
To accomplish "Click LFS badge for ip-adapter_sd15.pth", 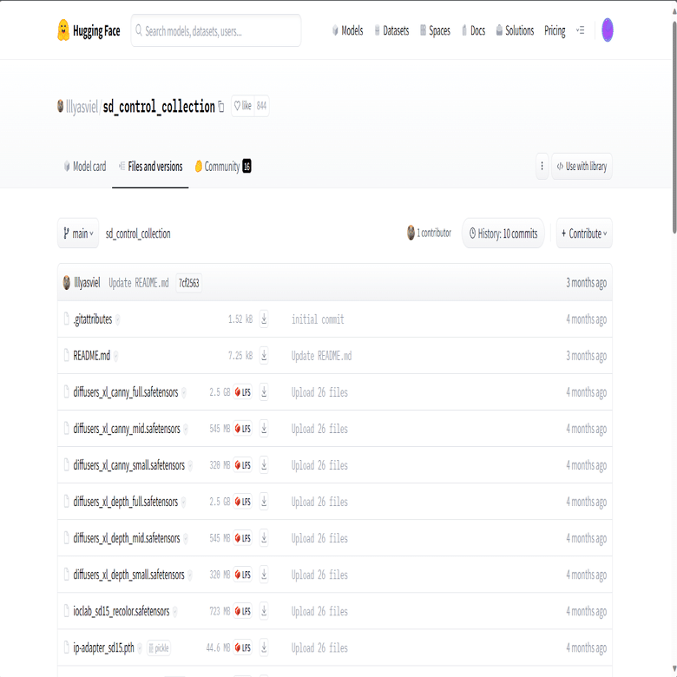I will pos(243,647).
